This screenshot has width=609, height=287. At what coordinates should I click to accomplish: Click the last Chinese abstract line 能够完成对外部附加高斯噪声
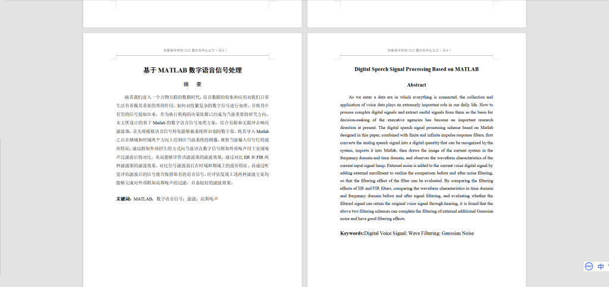pyautogui.click(x=175, y=182)
